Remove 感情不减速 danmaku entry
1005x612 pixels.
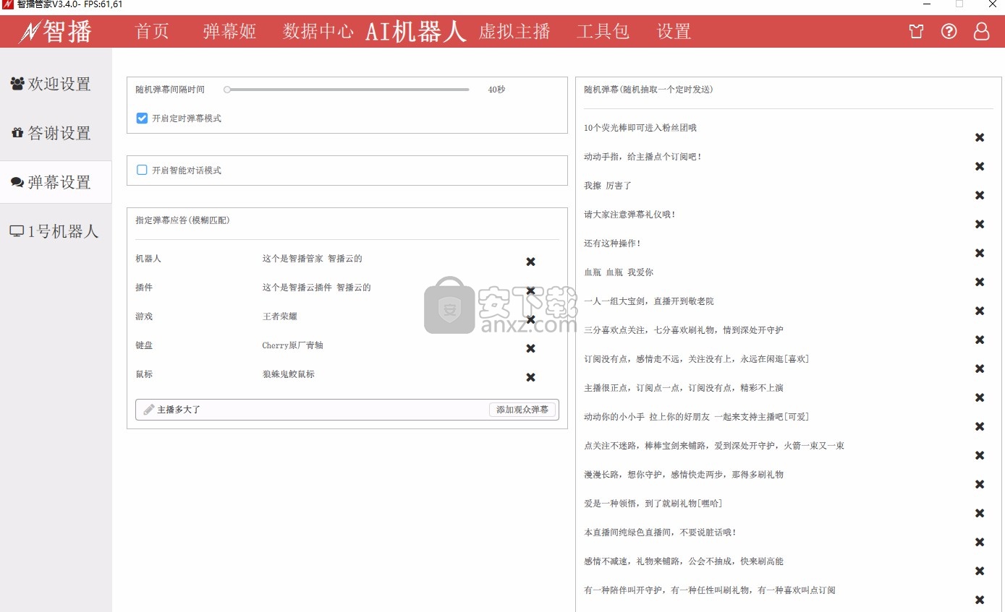[x=980, y=571]
